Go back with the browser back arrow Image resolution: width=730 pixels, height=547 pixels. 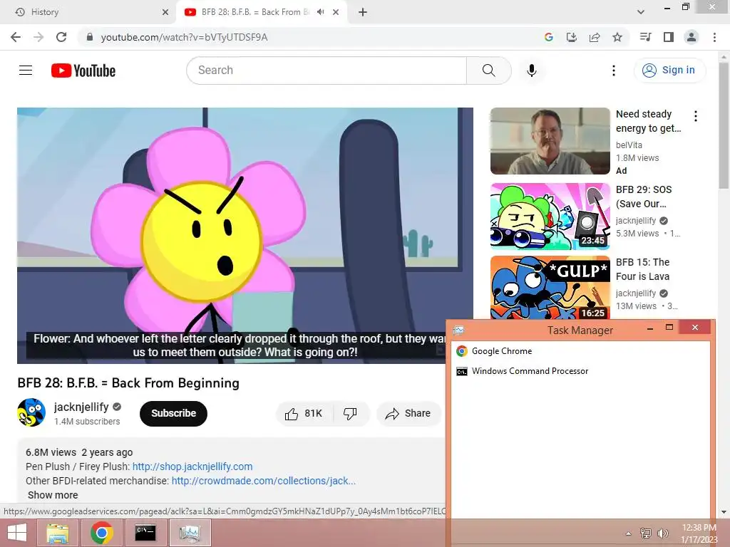pos(16,37)
